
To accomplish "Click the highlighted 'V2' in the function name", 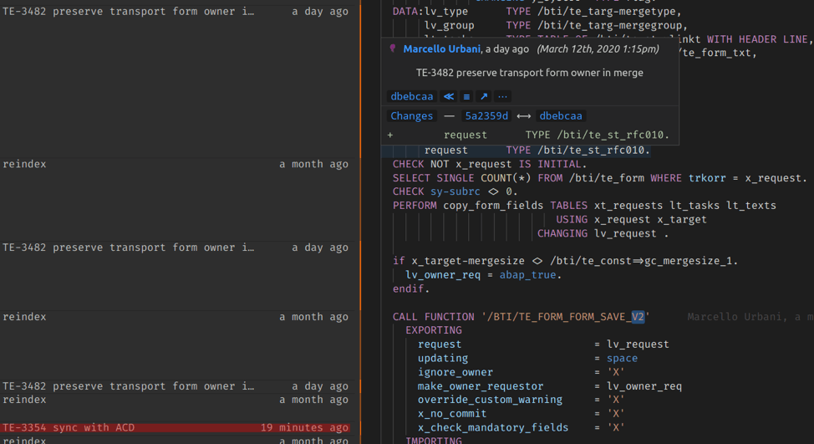I will point(638,317).
